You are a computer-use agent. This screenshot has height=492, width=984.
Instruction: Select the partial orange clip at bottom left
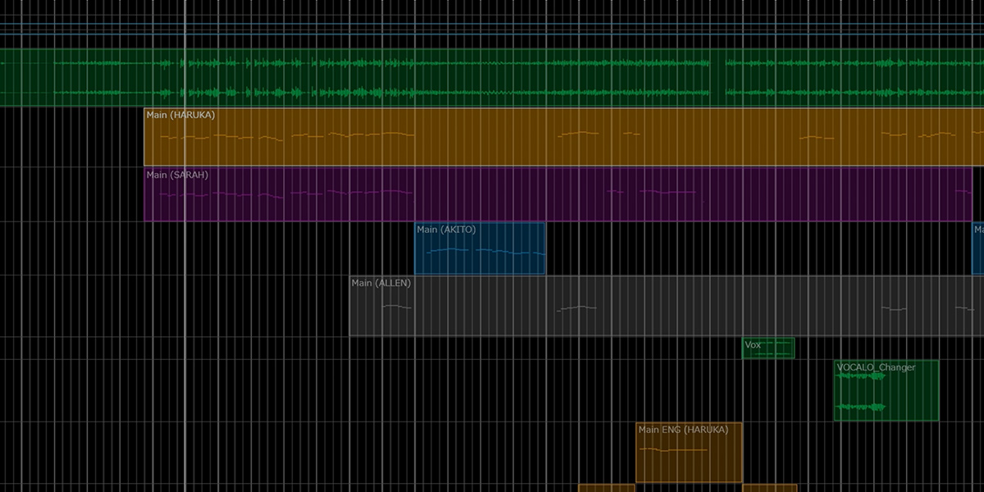607,488
